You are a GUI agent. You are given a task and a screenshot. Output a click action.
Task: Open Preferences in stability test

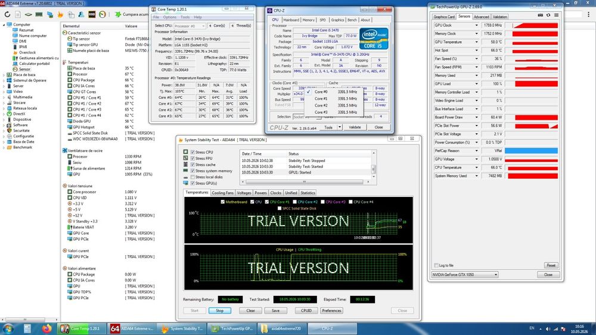[x=331, y=311]
